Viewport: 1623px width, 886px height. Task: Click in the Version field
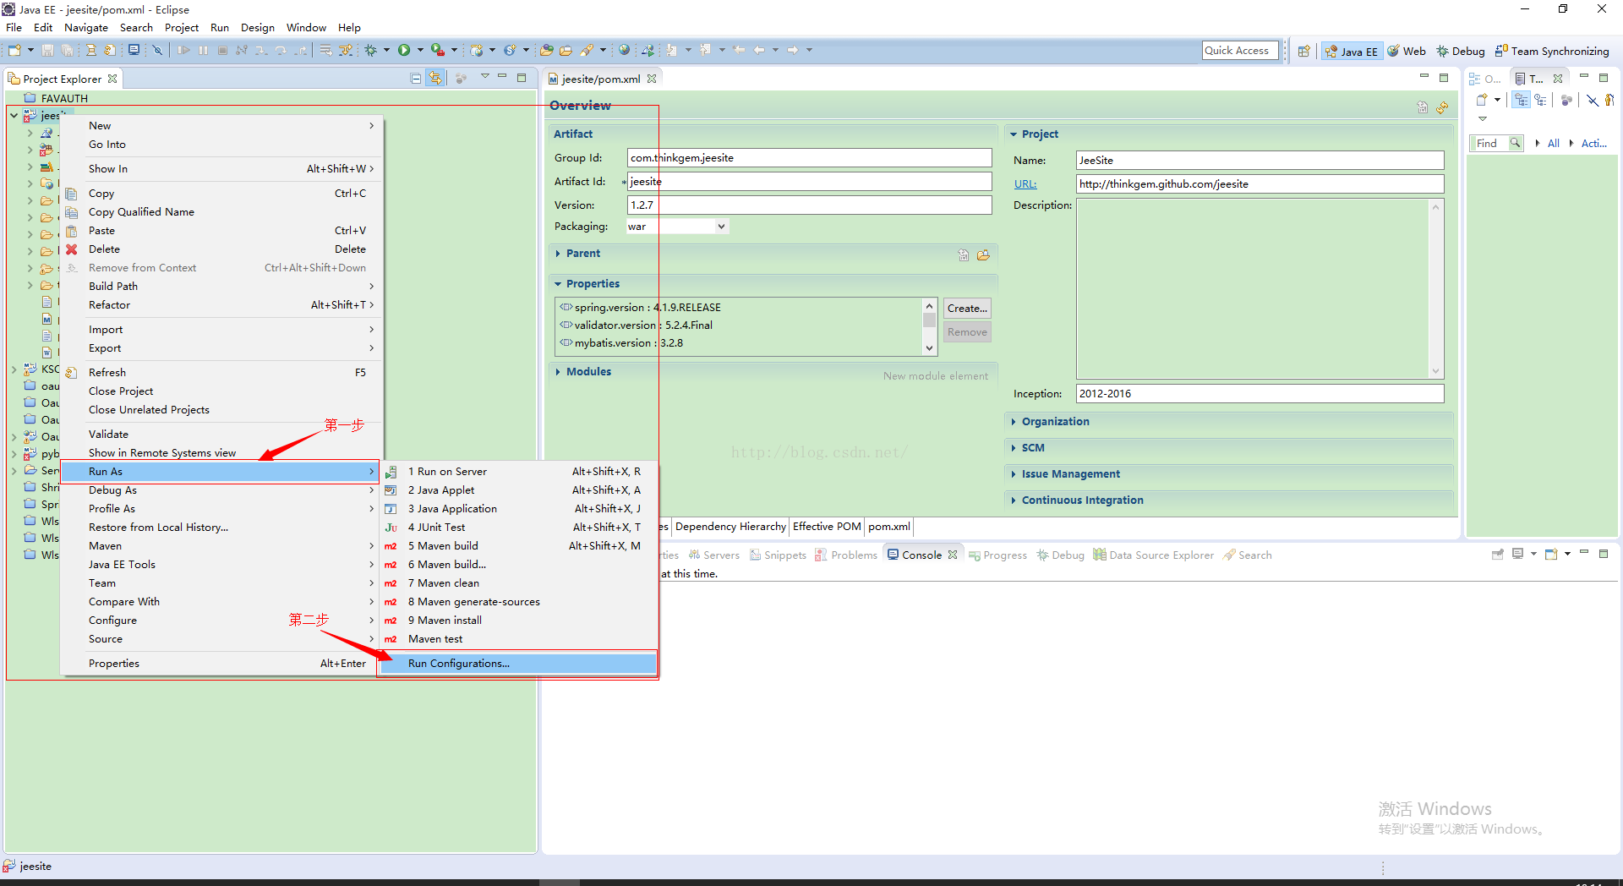(x=809, y=205)
